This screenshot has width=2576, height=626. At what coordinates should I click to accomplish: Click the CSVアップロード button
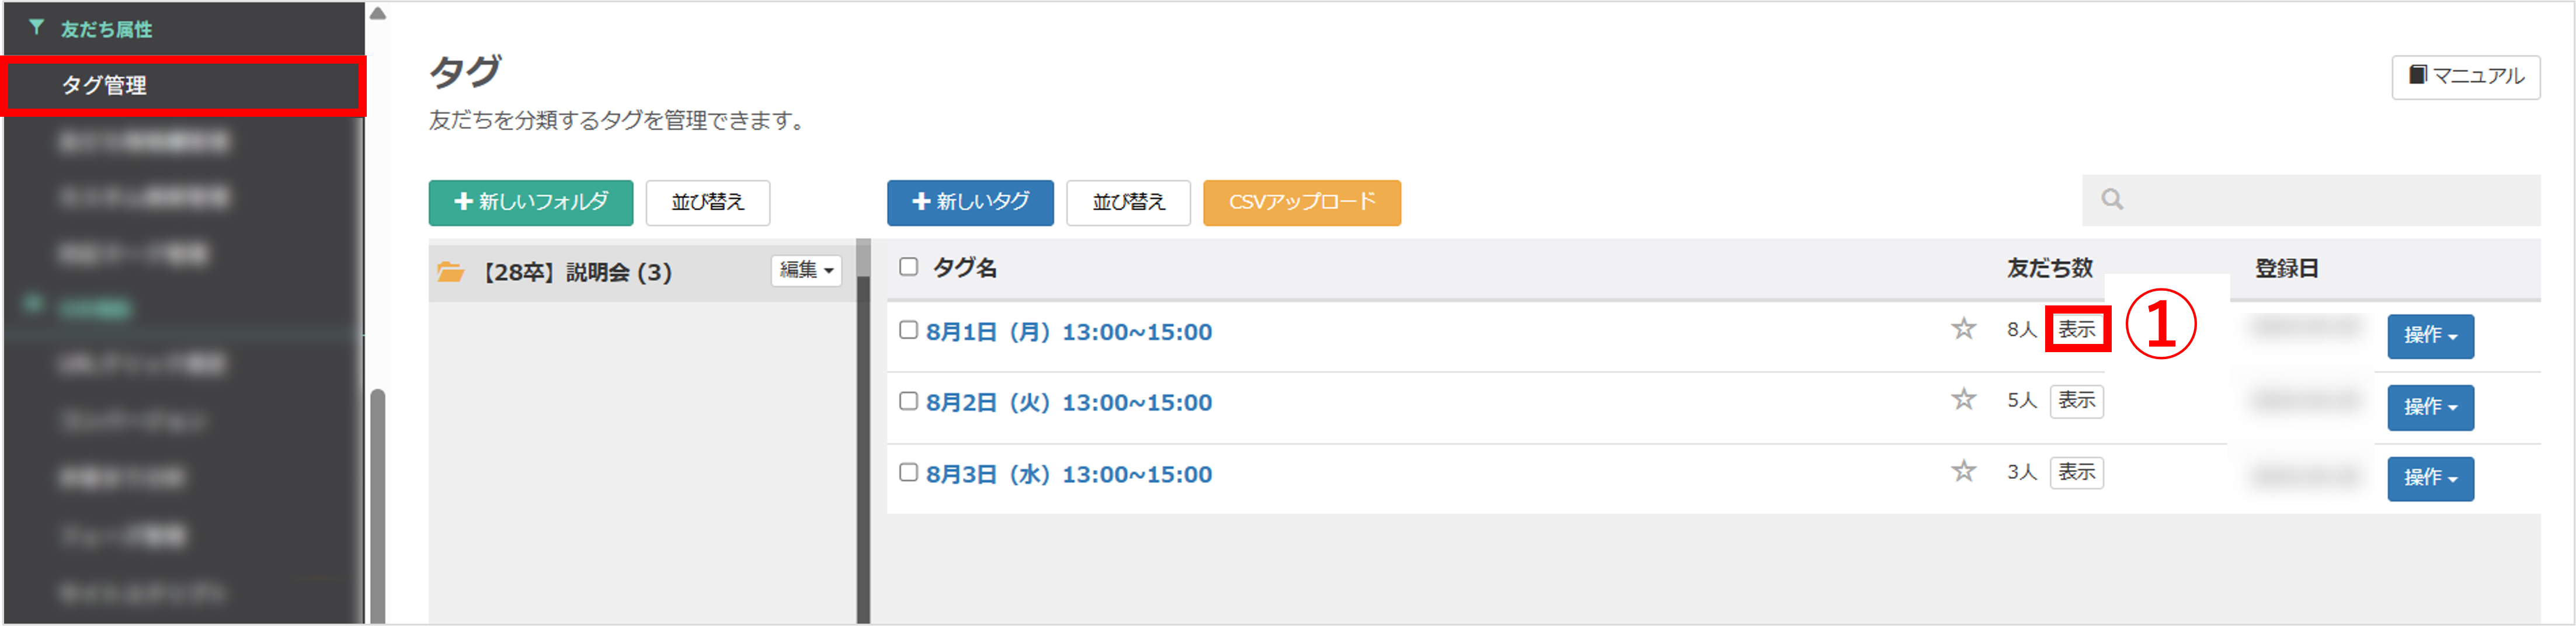coord(1301,203)
